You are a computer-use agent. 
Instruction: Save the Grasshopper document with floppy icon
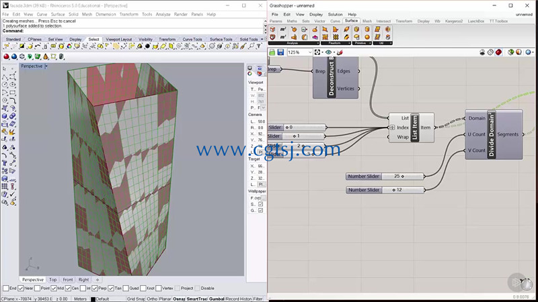tap(280, 52)
